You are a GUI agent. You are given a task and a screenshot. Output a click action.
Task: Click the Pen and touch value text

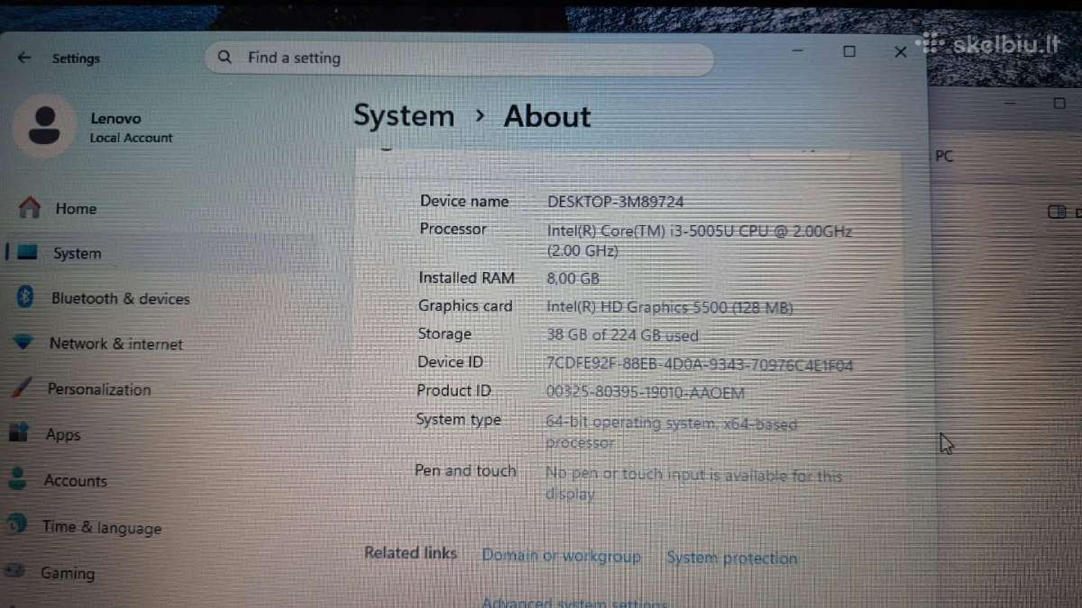[x=692, y=484]
